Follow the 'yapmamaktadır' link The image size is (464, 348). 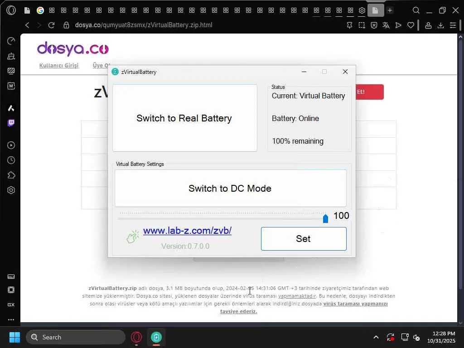click(297, 296)
